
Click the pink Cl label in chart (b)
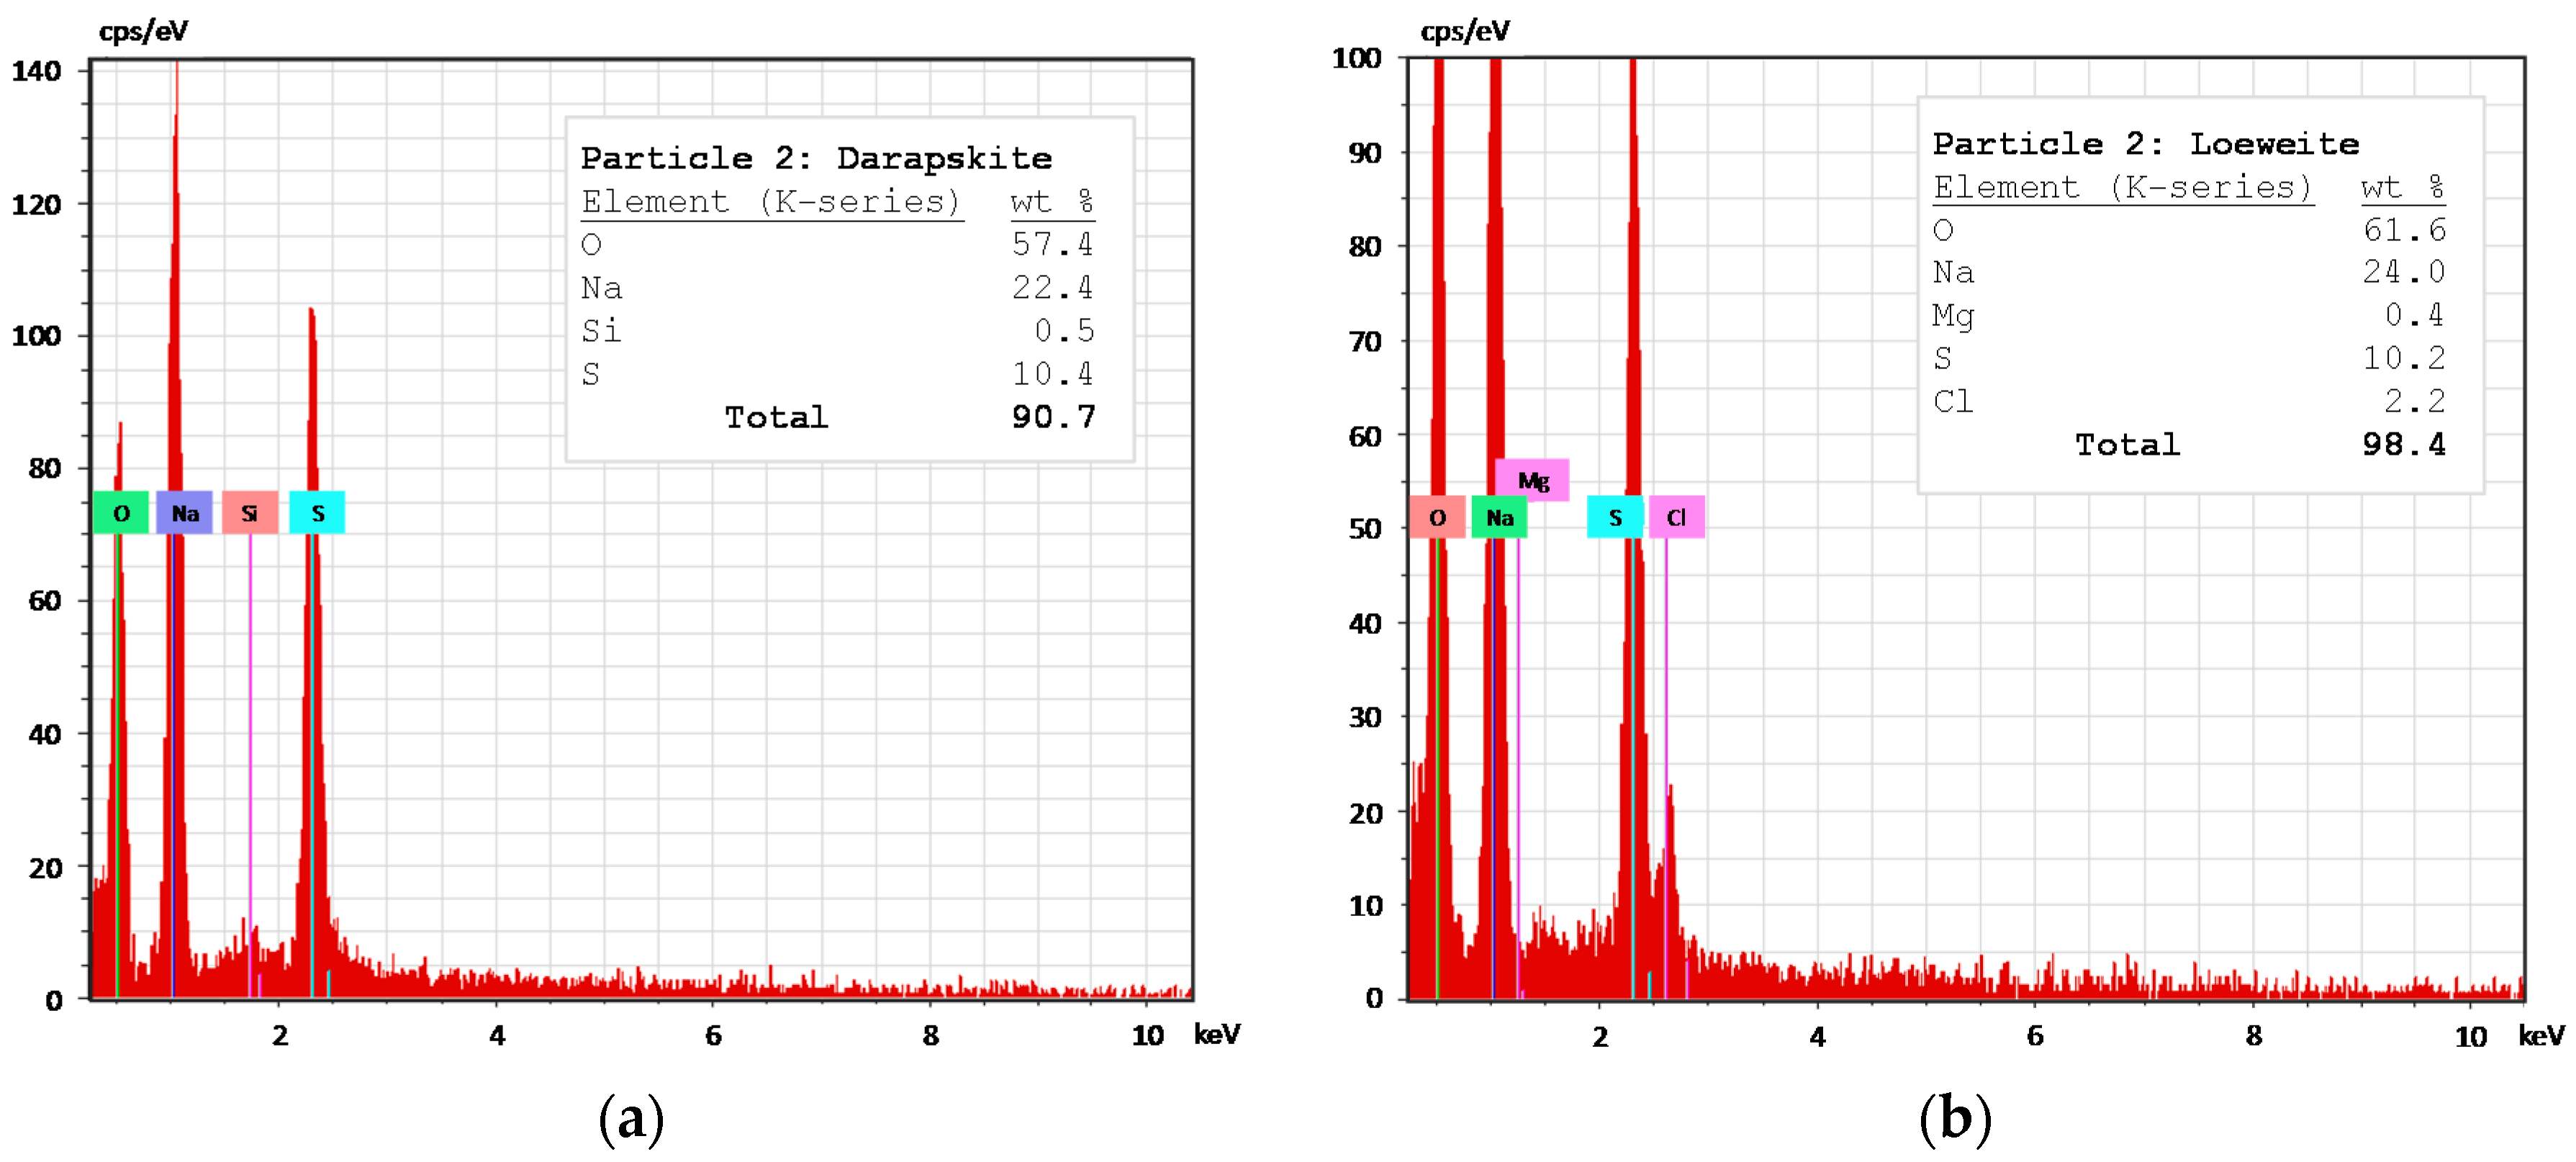1676,517
